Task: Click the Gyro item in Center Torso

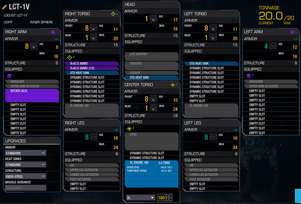Action: [x=151, y=141]
